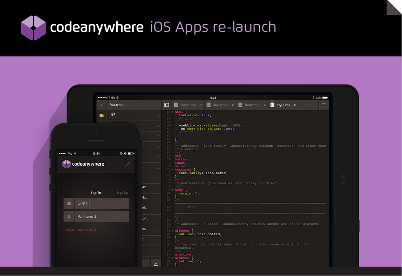This screenshot has width=402, height=276.
Task: Click the 'Links' comment heading in the code
Action: 190,207
